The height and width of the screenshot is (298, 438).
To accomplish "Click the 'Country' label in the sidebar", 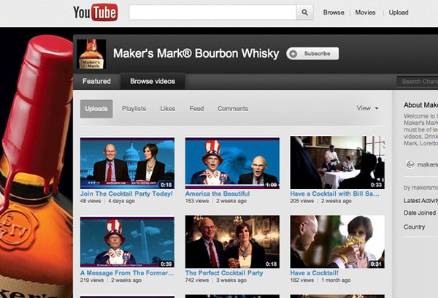I will coord(414,227).
